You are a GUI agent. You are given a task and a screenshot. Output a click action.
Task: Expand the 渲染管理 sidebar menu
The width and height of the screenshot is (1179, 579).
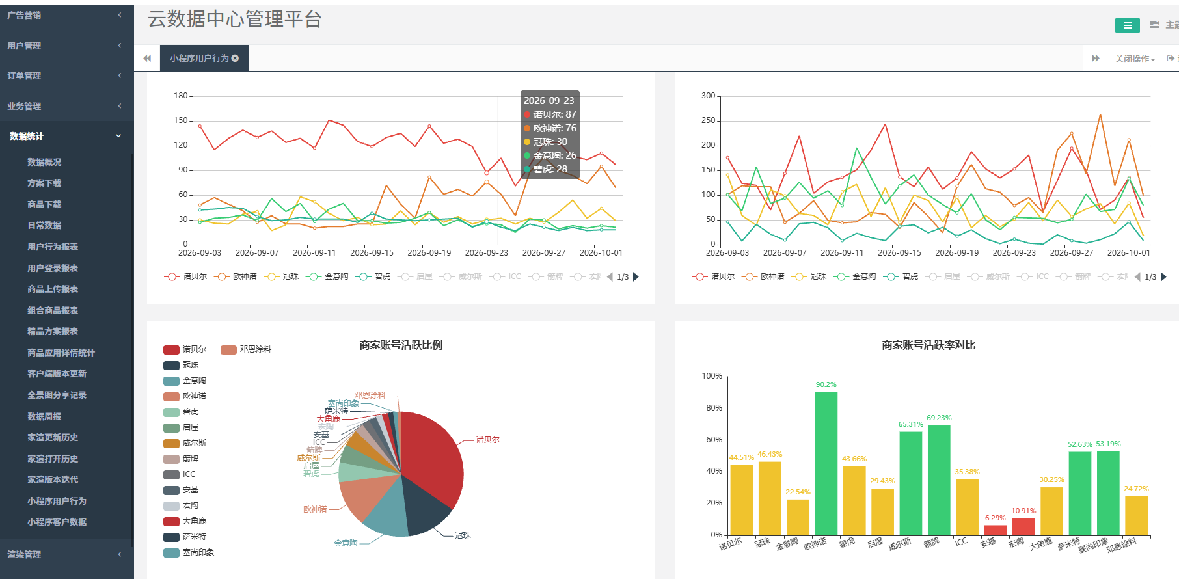coord(66,554)
